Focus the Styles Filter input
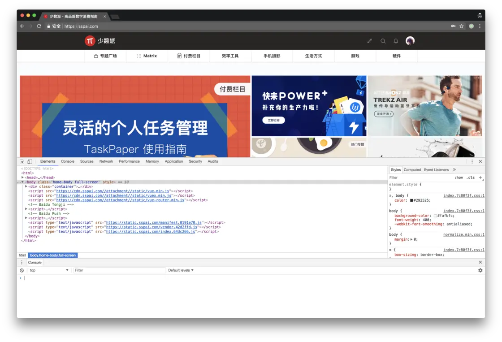The image size is (502, 342). [420, 178]
